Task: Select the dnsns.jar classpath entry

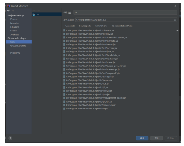Action: point(91,45)
